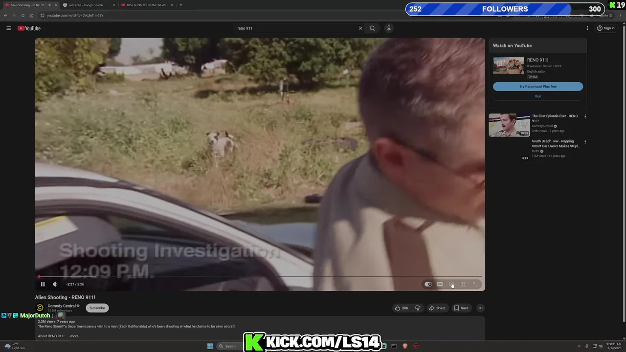This screenshot has height=352, width=626.
Task: Open the Comedy Central channel avatar
Action: [x=40, y=308]
